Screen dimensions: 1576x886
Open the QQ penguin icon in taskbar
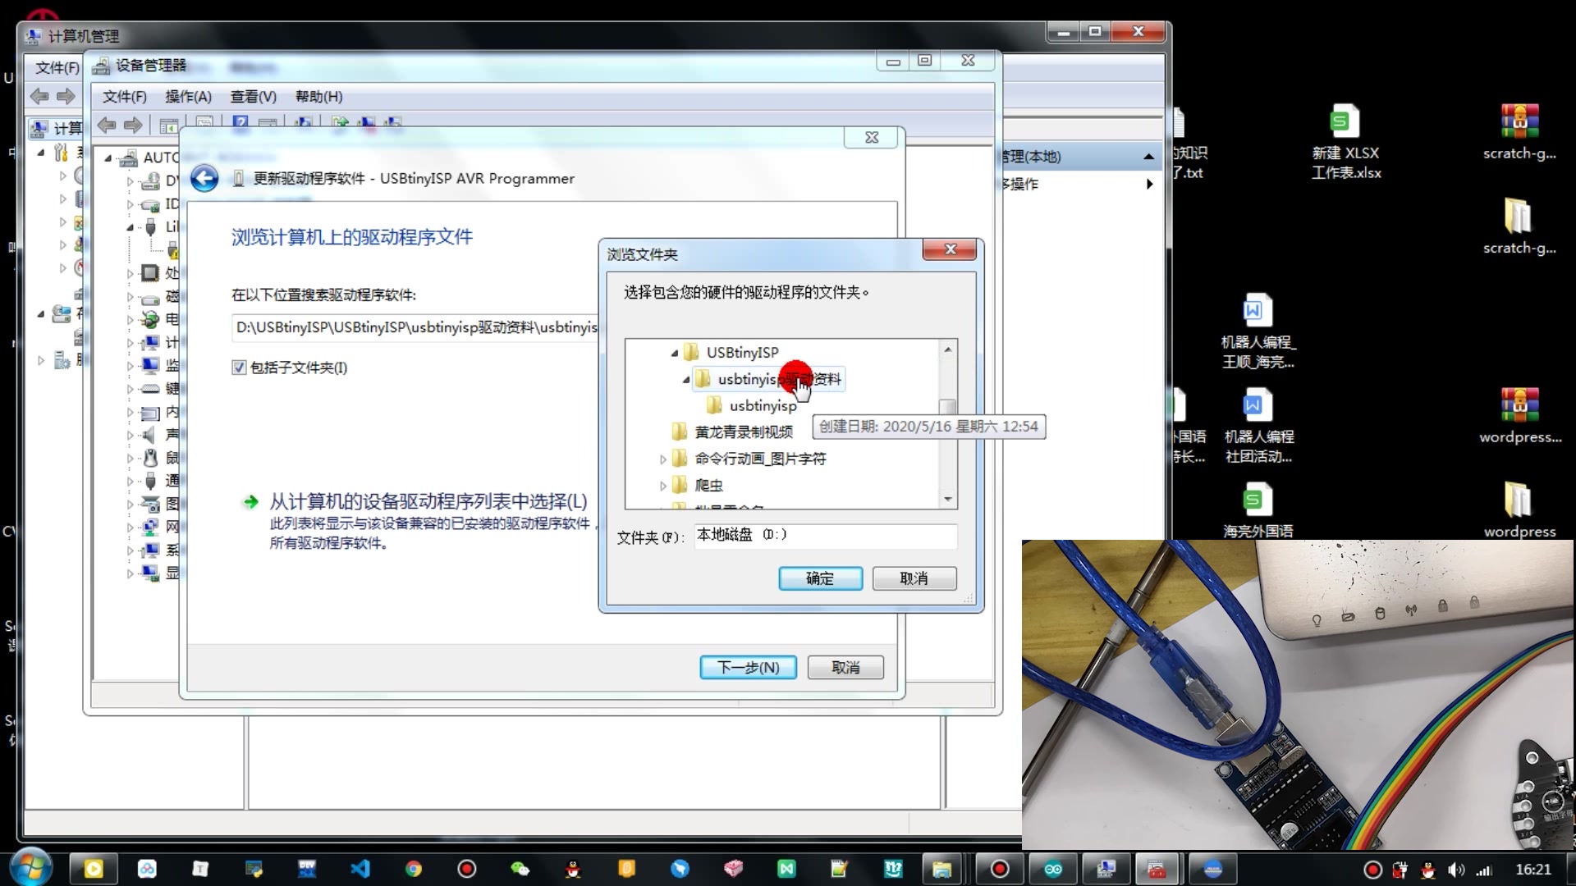tap(573, 869)
